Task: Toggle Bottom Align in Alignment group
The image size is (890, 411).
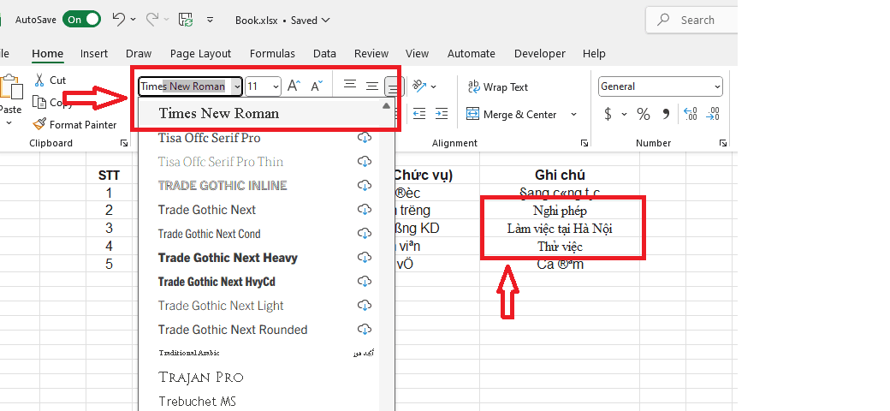Action: (x=393, y=86)
